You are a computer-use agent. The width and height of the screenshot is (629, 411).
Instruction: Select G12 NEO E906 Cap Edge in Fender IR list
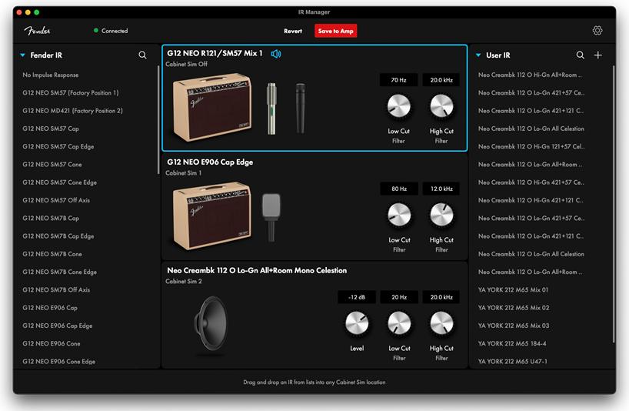58,326
